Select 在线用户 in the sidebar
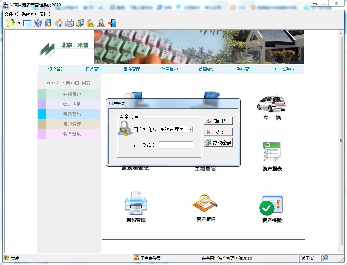The height and width of the screenshot is (265, 347). 69,94
